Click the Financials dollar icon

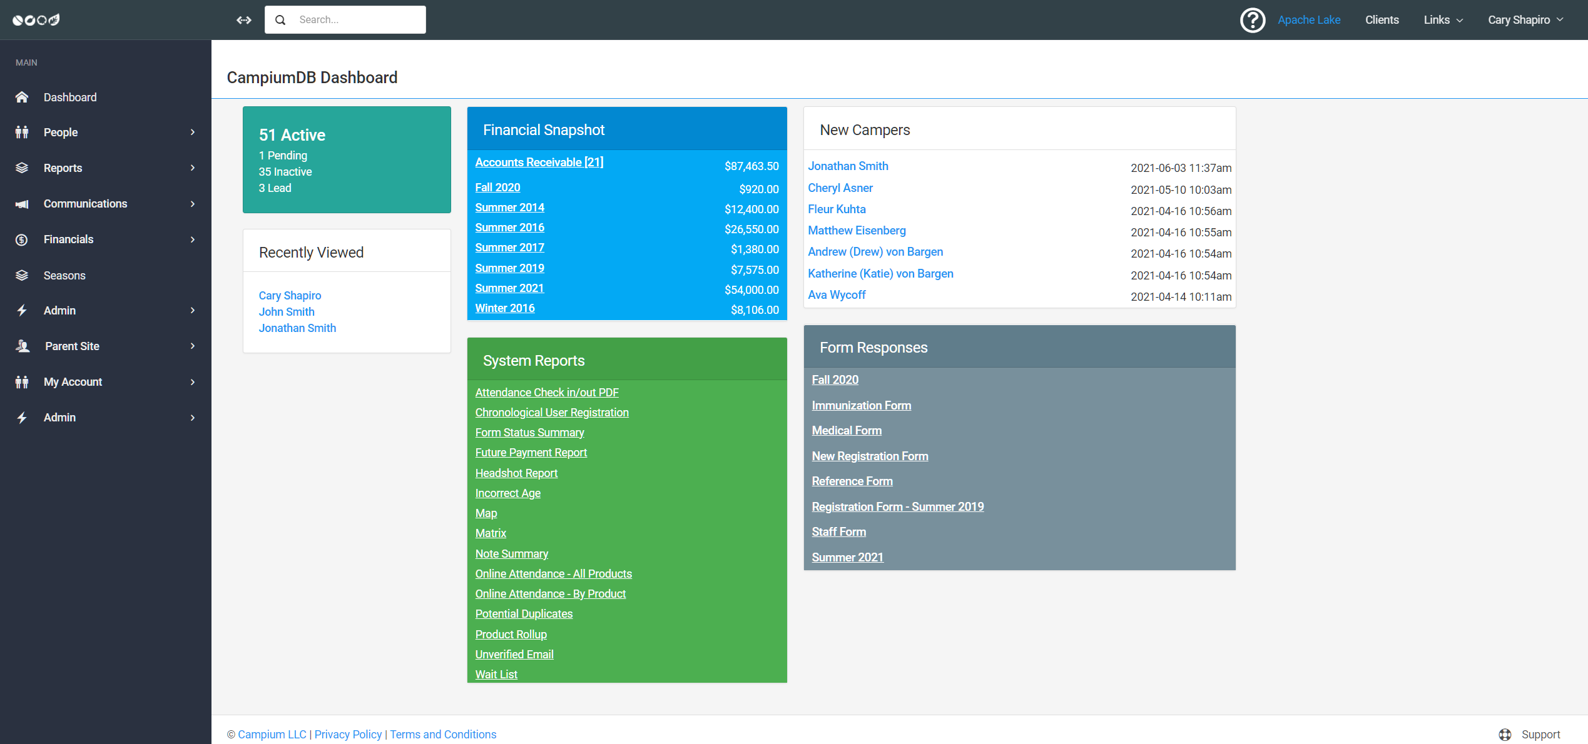pos(22,239)
